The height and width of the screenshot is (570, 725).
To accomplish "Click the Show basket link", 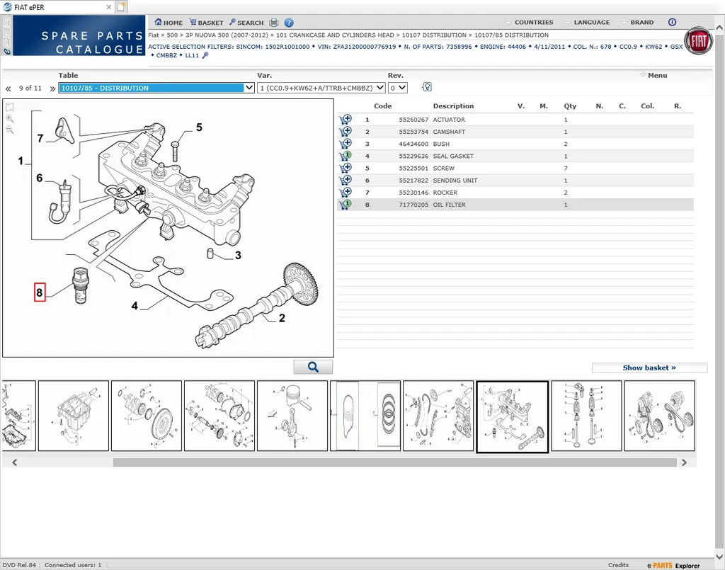I will tap(649, 367).
